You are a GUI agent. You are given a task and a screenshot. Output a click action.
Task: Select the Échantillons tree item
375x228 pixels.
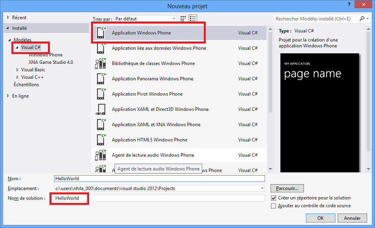click(x=26, y=84)
